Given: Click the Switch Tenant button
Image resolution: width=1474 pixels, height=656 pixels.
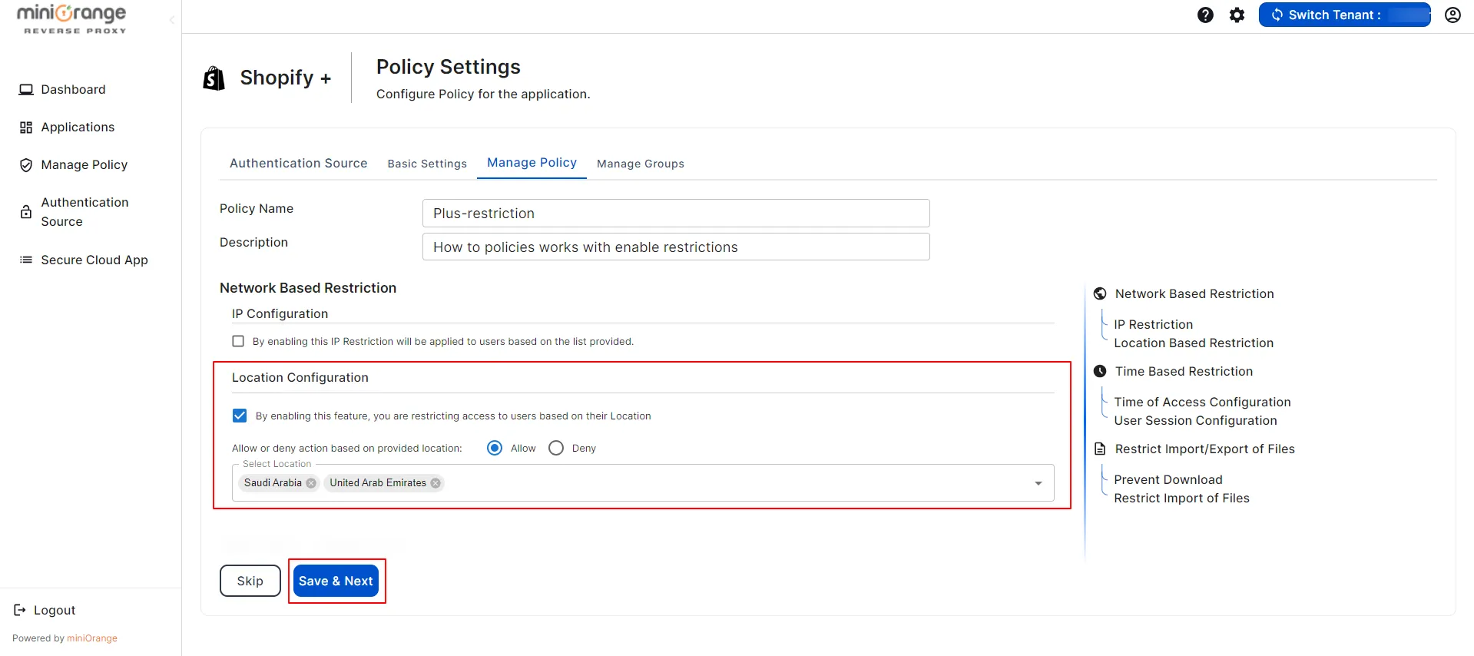Looking at the screenshot, I should (1344, 15).
